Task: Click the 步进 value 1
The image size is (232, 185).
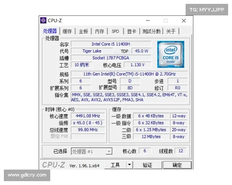Action: [x=177, y=81]
